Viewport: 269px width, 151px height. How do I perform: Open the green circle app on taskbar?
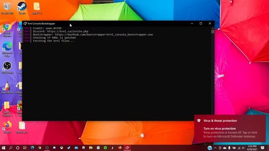(x=105, y=148)
